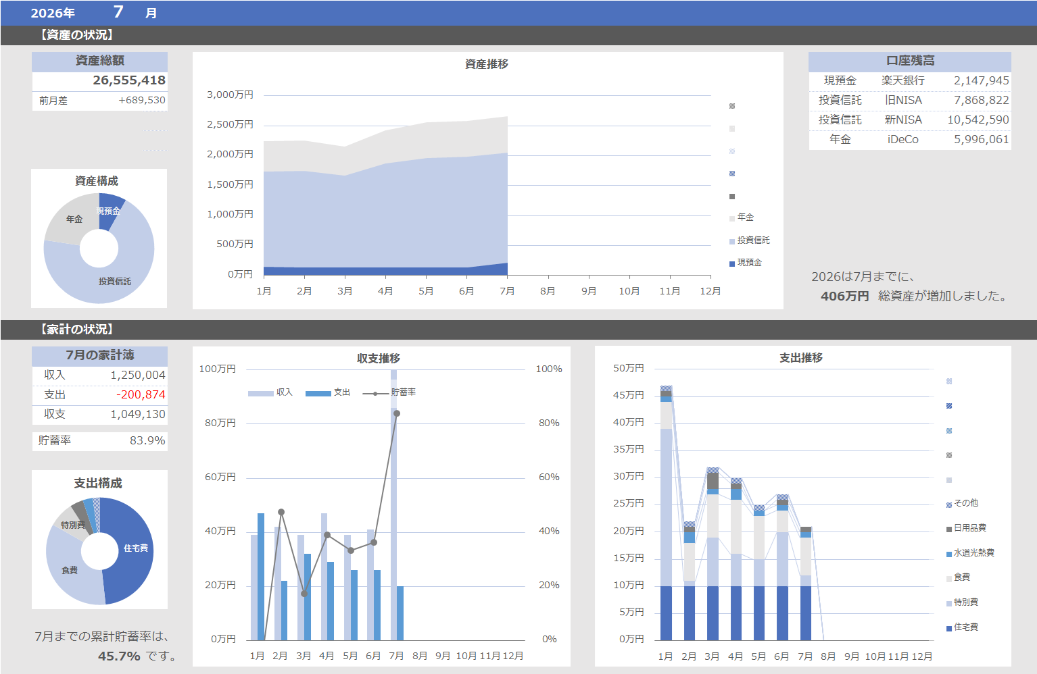Select the 日用品費 legend marker
Screen dimensions: 1037x674
point(949,529)
